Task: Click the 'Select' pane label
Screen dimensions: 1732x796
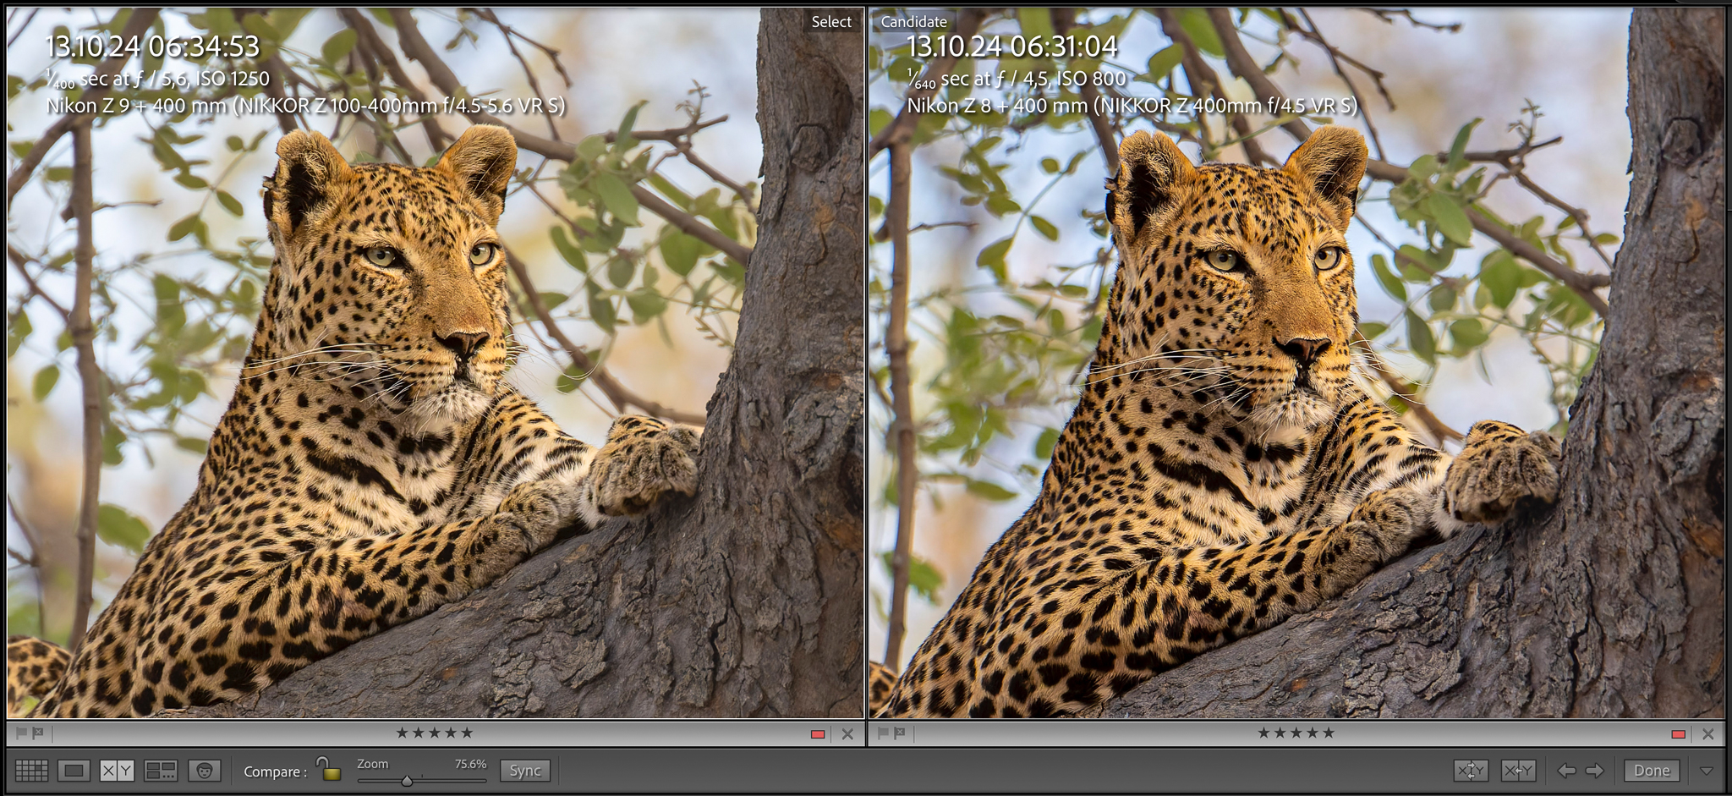Action: (x=831, y=22)
